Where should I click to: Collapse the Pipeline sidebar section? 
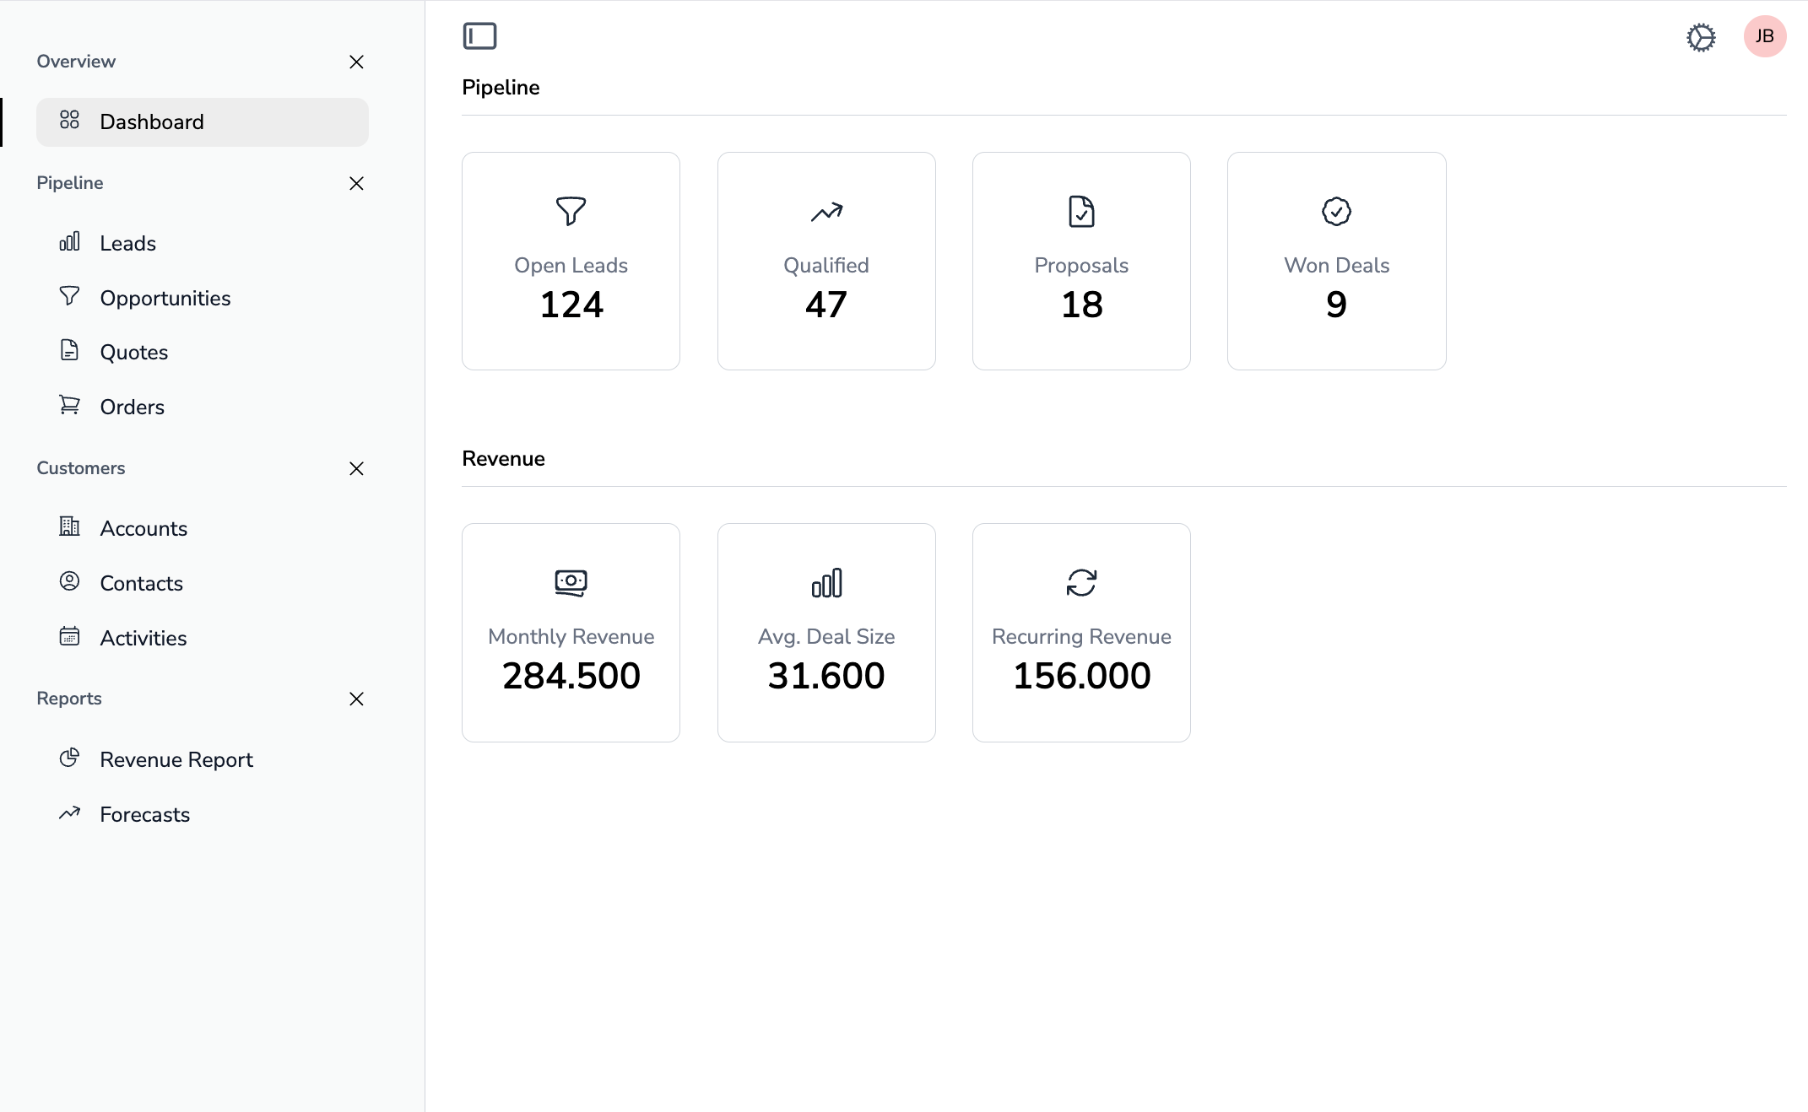(356, 183)
